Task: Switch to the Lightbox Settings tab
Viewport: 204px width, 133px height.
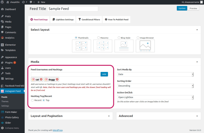Action: click(x=63, y=20)
